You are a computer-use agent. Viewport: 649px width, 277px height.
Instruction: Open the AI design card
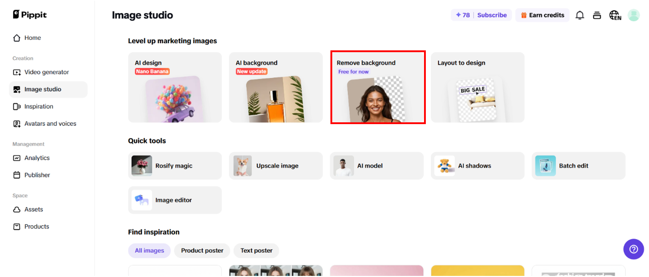[175, 87]
